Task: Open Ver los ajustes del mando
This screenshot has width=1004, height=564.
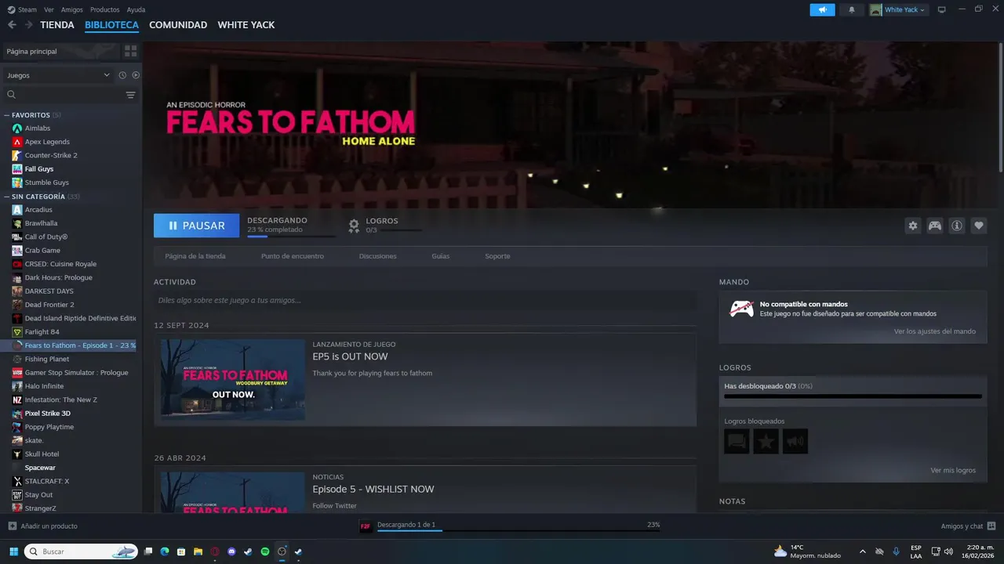Action: click(935, 331)
